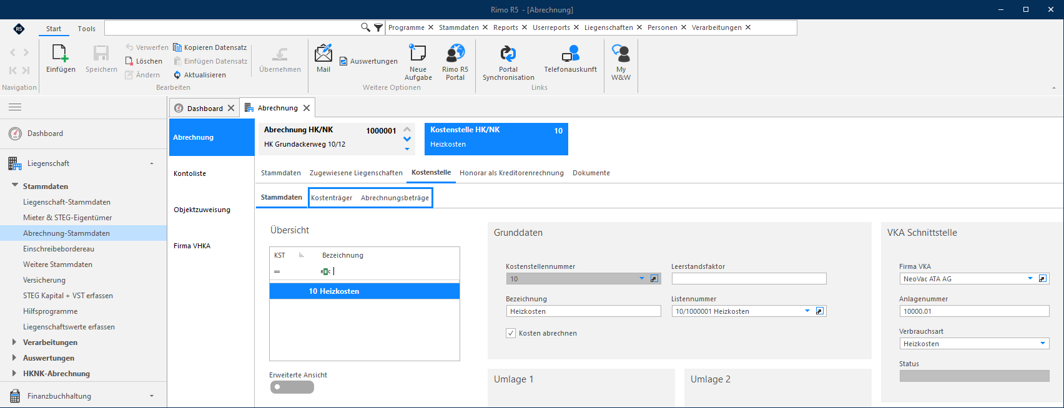Open the Firma VKA dropdown arrow

click(1030, 279)
